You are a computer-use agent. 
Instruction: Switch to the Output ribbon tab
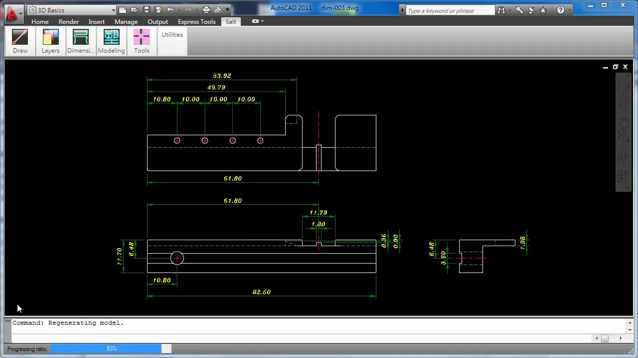pos(158,21)
